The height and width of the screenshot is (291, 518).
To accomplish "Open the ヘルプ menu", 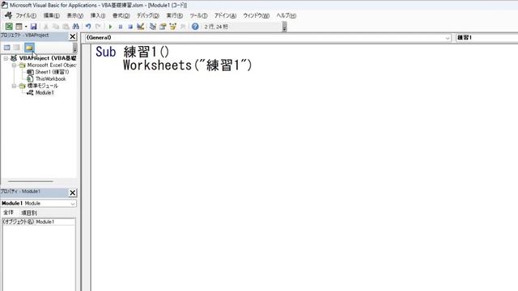I will click(x=286, y=15).
